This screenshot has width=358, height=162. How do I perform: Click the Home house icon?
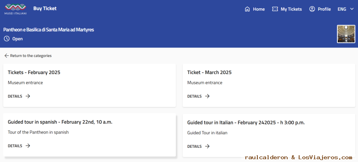pos(247,9)
